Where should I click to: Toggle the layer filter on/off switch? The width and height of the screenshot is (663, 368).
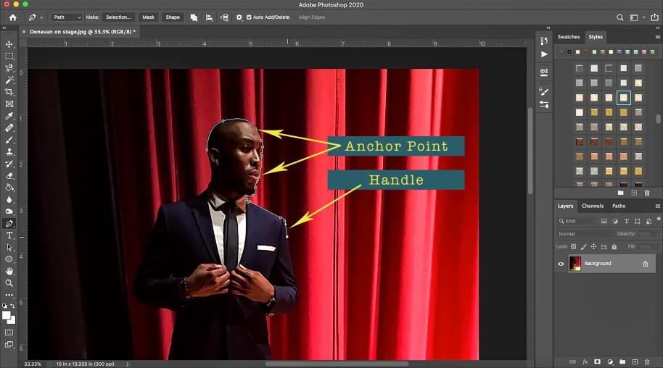[657, 220]
